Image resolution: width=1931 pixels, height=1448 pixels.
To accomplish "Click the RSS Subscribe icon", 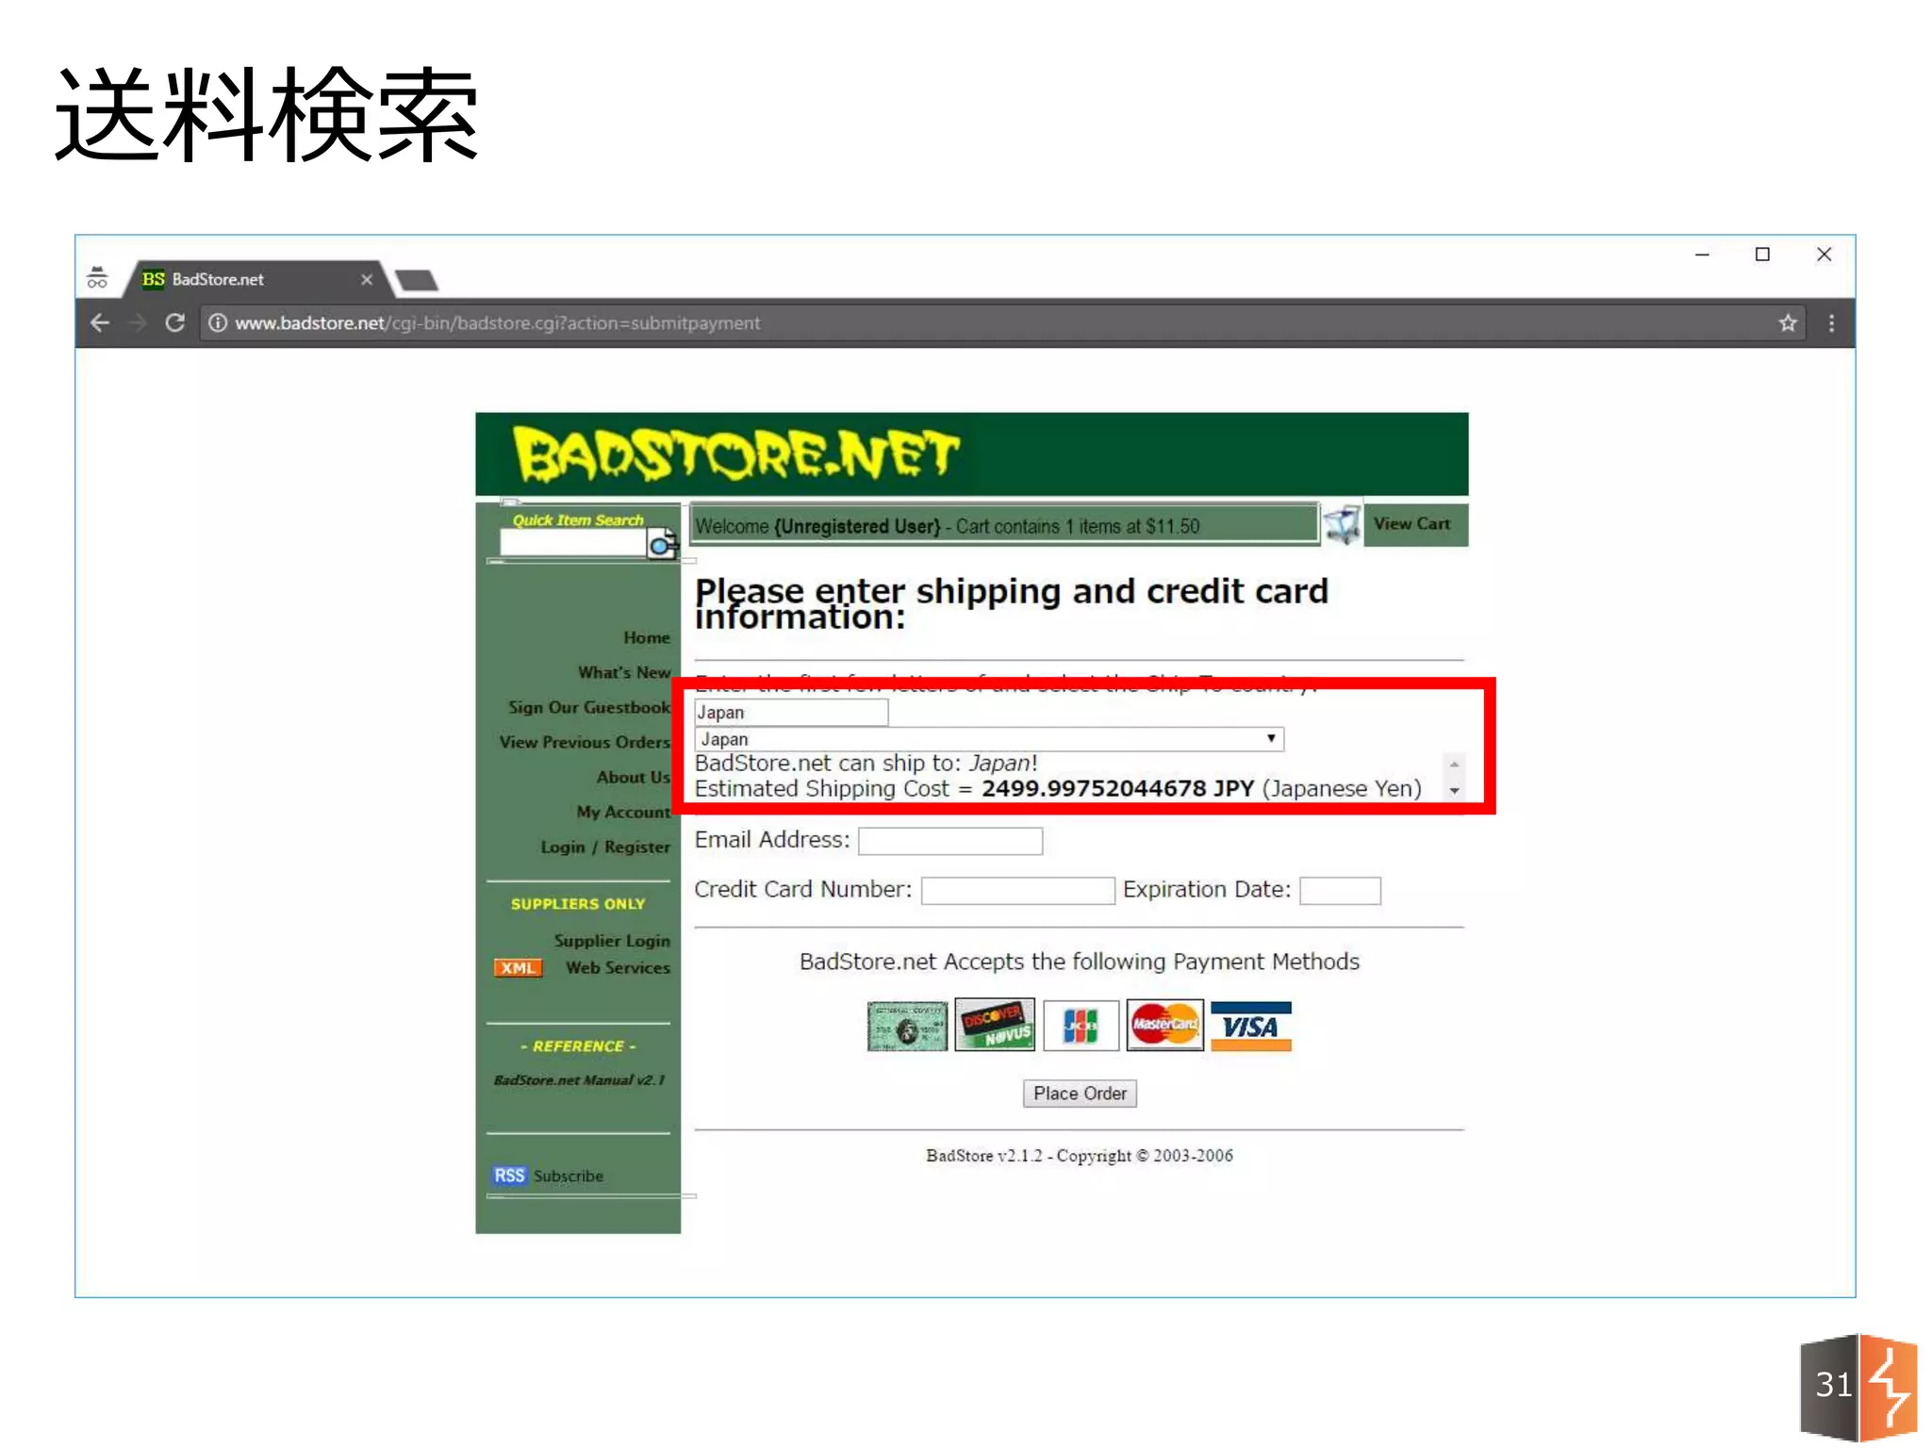I will (x=509, y=1176).
